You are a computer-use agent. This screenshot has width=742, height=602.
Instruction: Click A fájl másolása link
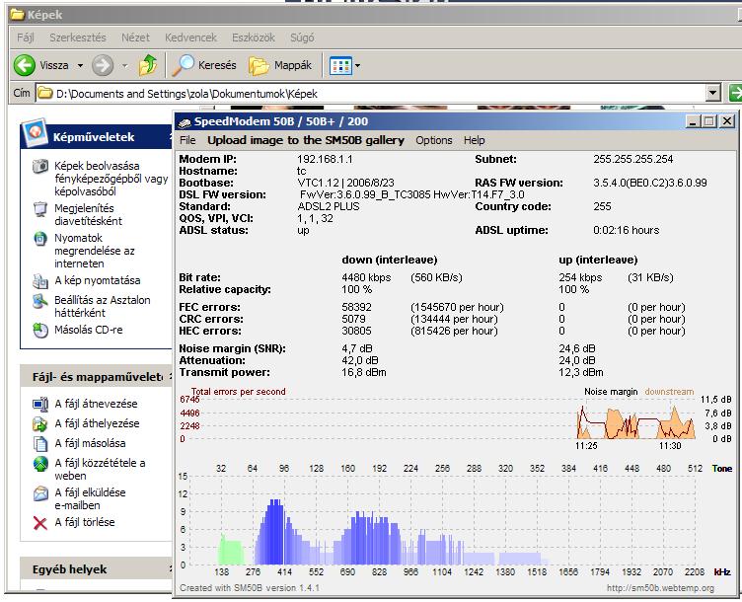[90, 443]
